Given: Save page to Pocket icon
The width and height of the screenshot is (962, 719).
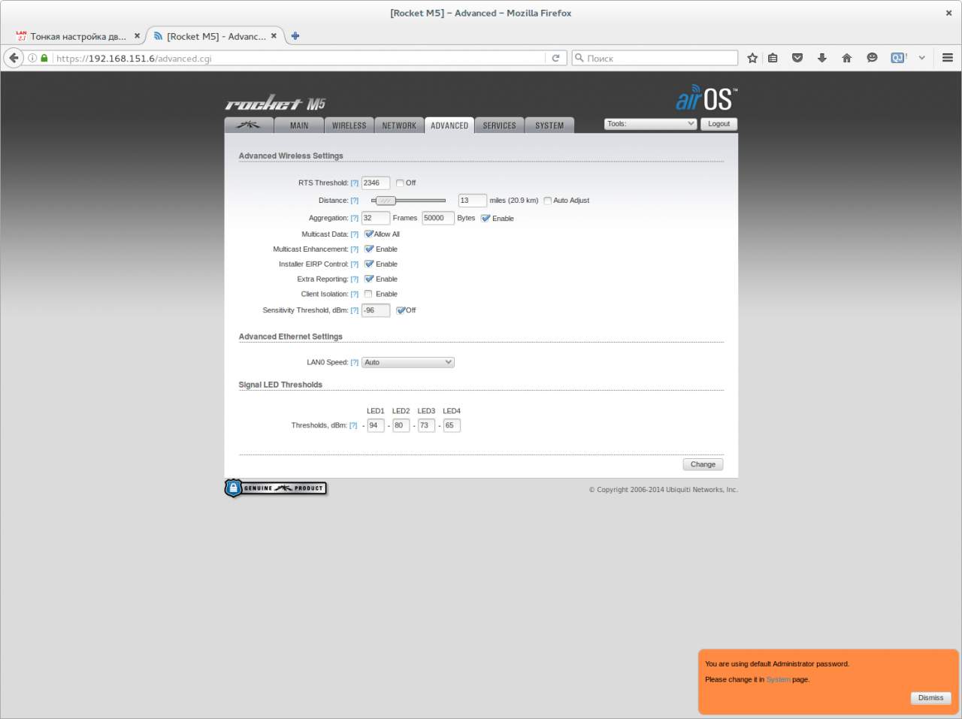Looking at the screenshot, I should click(x=797, y=58).
